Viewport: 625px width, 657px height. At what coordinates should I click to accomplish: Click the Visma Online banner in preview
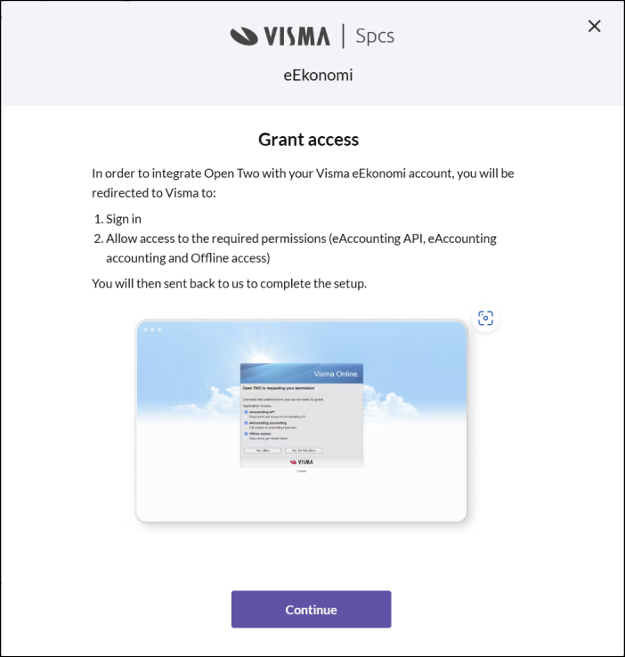point(302,373)
